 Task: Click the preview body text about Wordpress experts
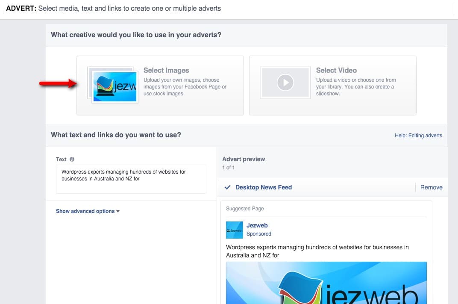(x=317, y=251)
